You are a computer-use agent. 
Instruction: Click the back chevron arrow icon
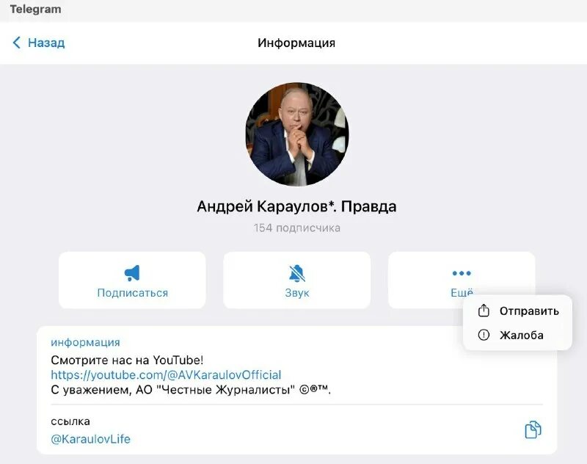click(16, 43)
